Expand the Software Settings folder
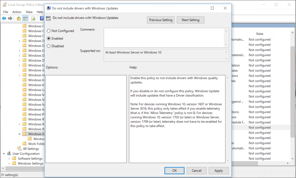 [x=9, y=158]
